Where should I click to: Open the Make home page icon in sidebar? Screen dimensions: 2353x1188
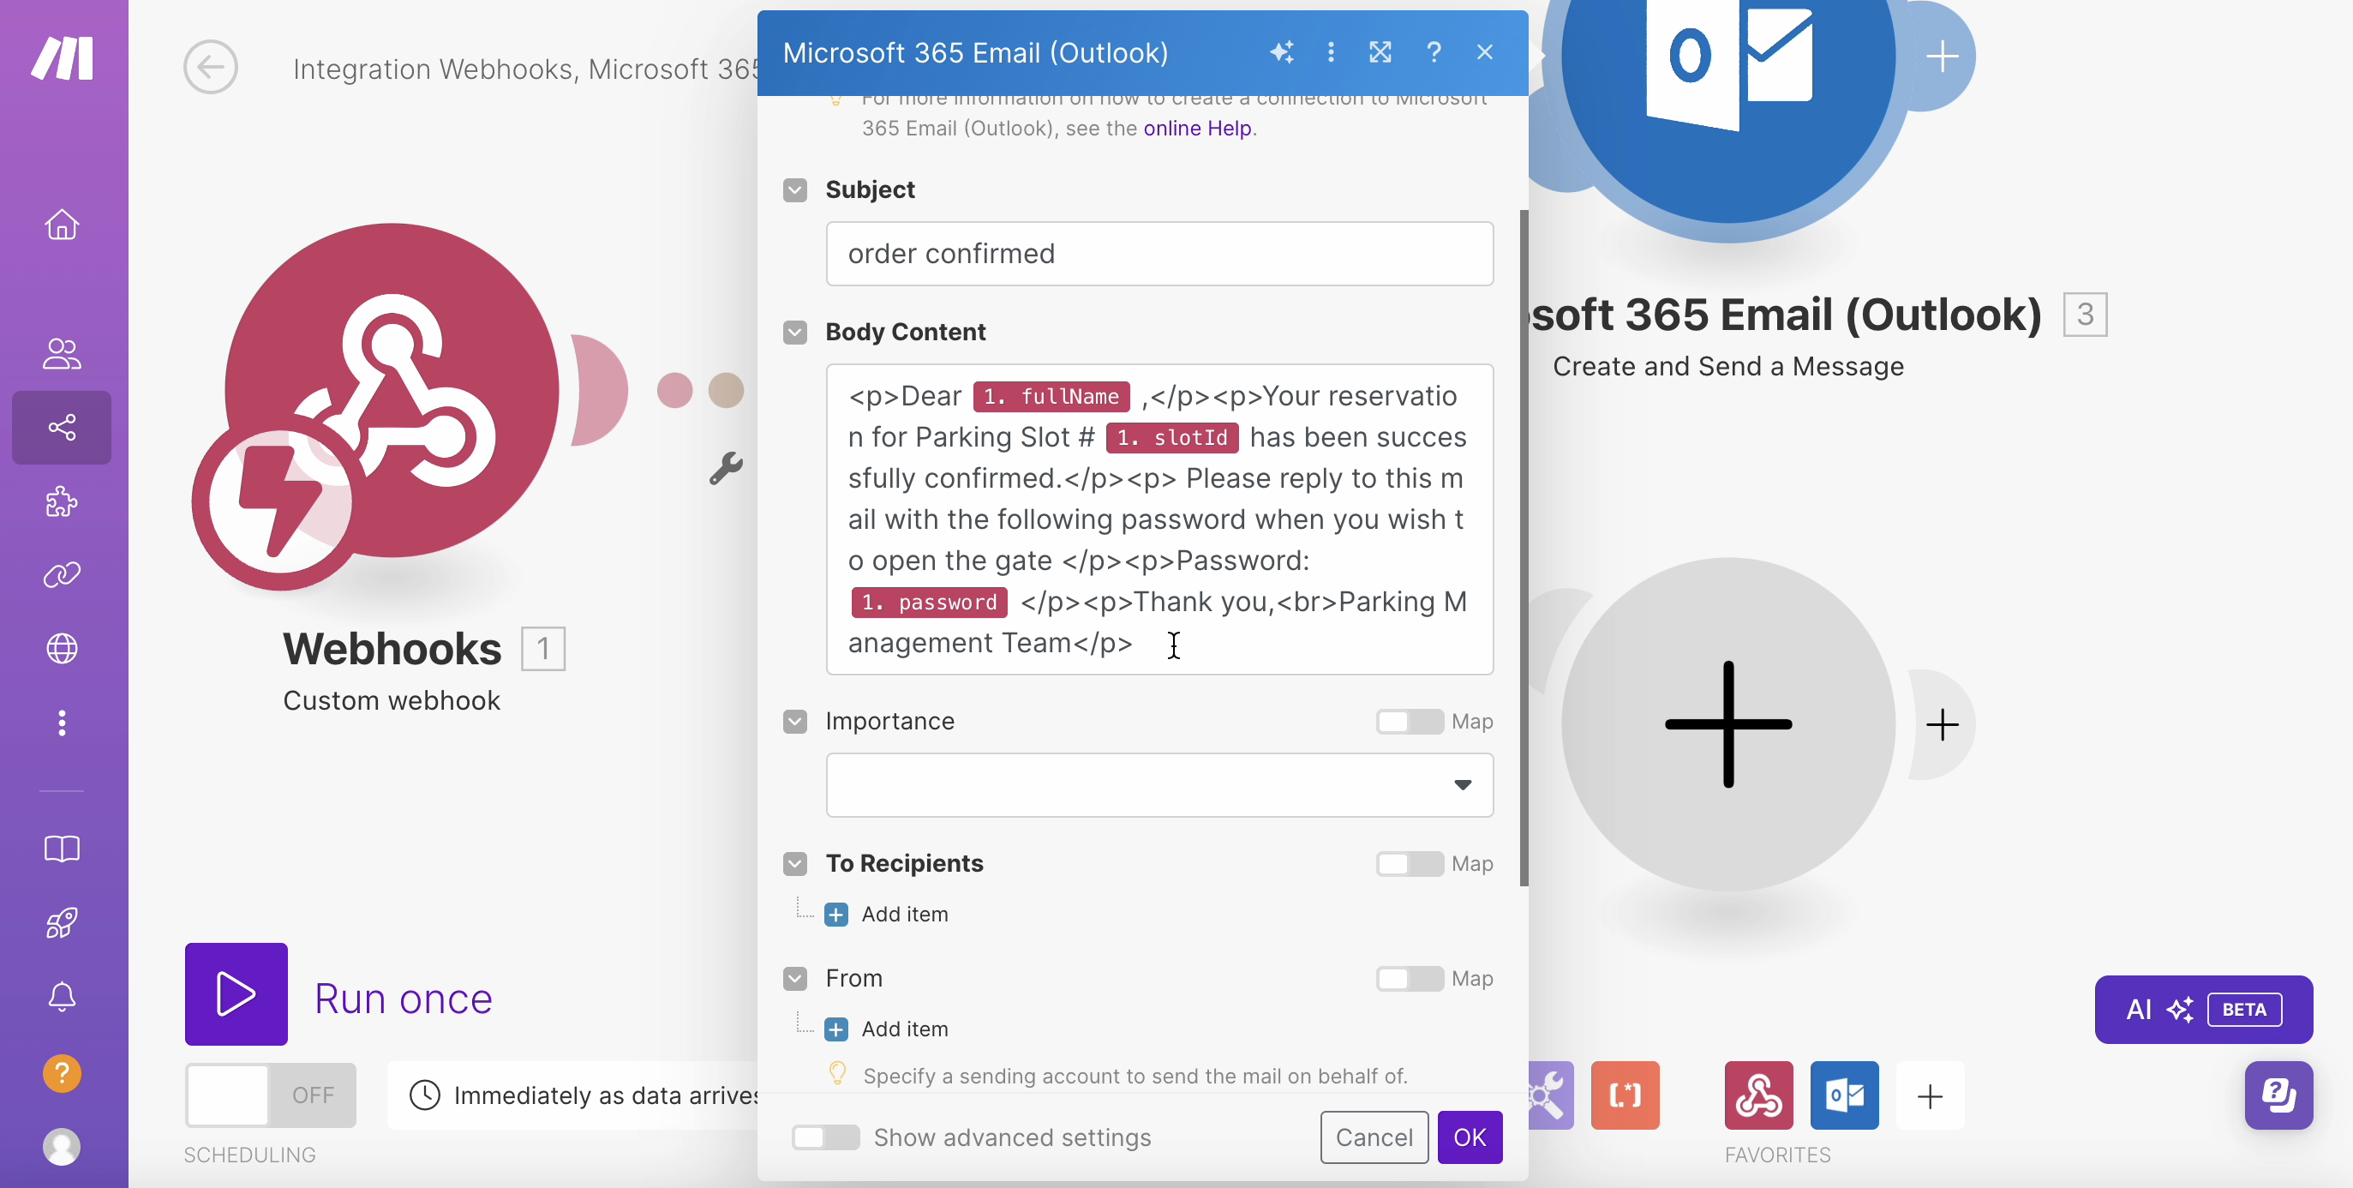pyautogui.click(x=61, y=225)
